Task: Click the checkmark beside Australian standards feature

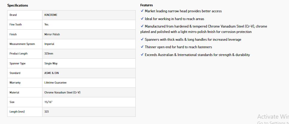Action: coord(142,55)
